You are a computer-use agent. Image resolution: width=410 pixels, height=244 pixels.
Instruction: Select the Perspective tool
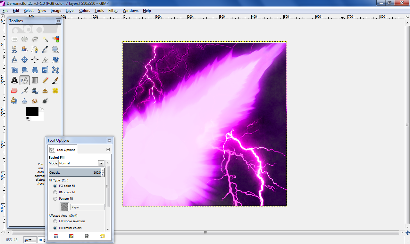pyautogui.click(x=35, y=70)
